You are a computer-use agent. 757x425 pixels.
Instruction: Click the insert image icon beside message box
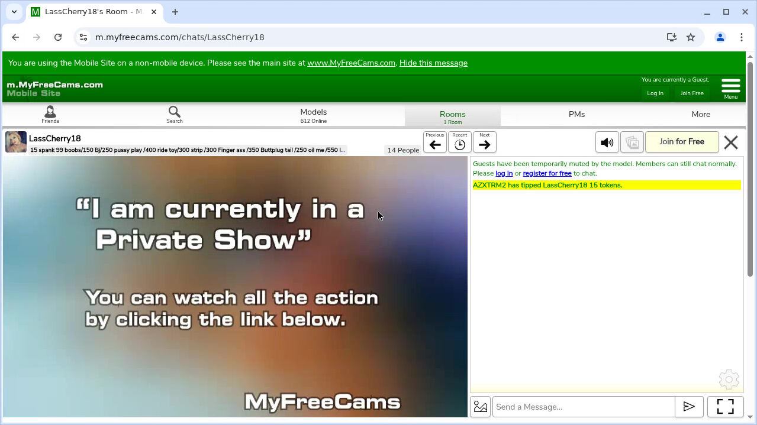(481, 407)
